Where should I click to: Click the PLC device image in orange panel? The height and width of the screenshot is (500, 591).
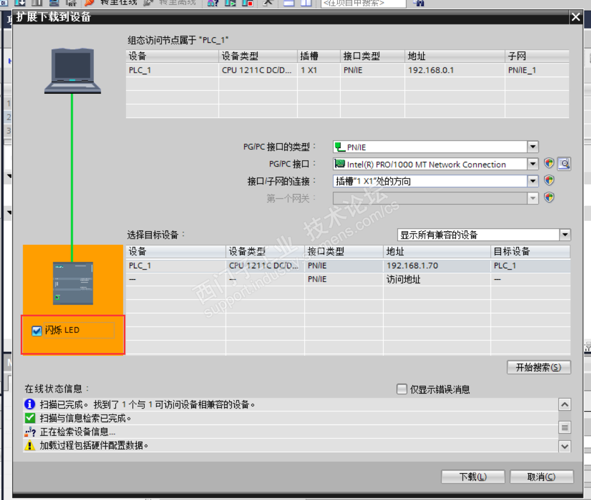73,283
